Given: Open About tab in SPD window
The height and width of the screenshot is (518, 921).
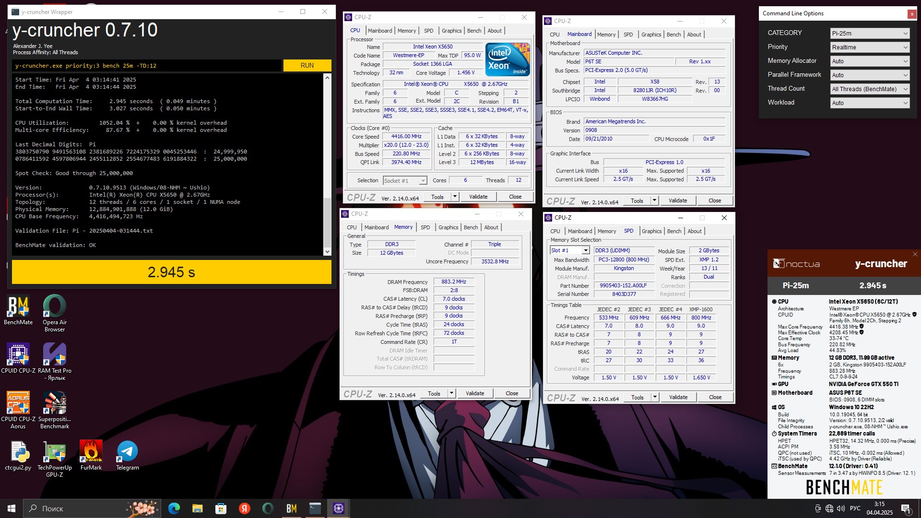Looking at the screenshot, I should (694, 231).
